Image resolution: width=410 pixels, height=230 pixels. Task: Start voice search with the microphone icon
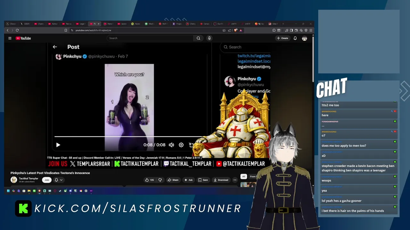click(209, 38)
